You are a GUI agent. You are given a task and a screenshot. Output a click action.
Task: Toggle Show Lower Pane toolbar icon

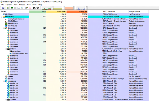click(x=19, y=8)
